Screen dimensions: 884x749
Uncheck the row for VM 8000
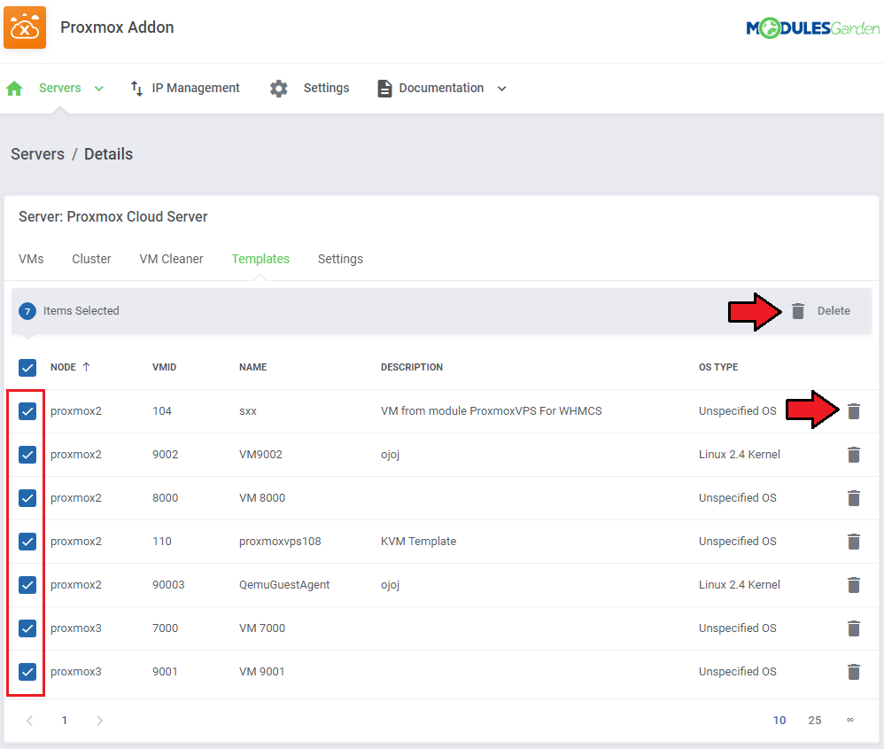click(27, 498)
